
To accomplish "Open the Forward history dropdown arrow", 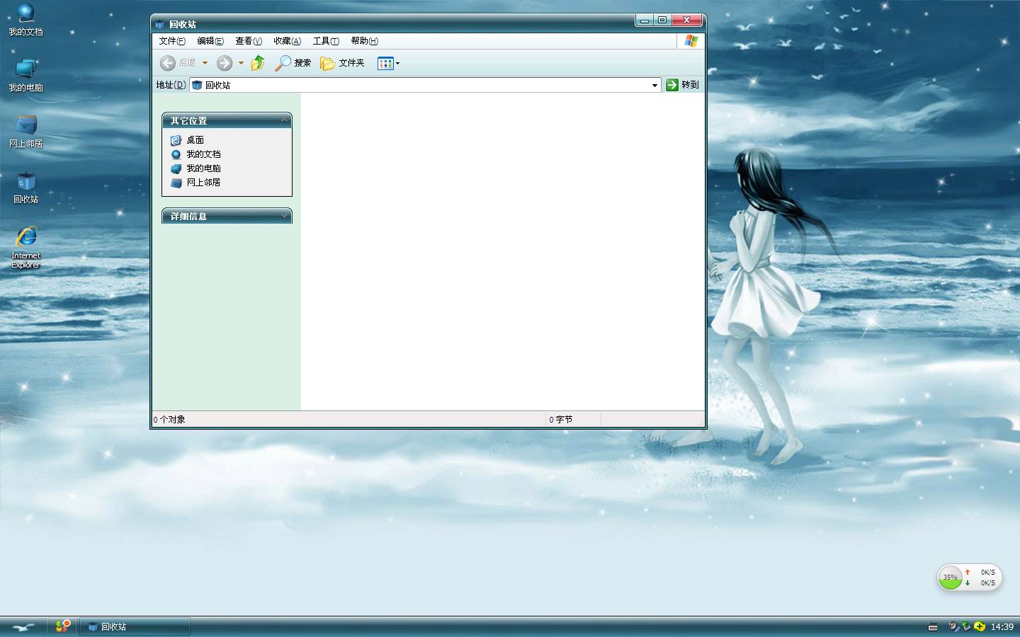I will (241, 63).
